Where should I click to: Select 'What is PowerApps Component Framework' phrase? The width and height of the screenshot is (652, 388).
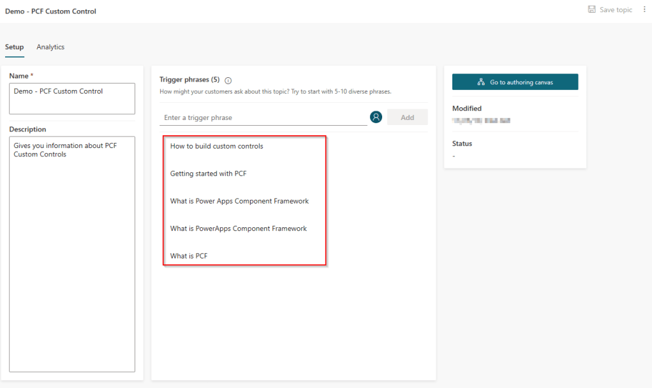tap(239, 228)
